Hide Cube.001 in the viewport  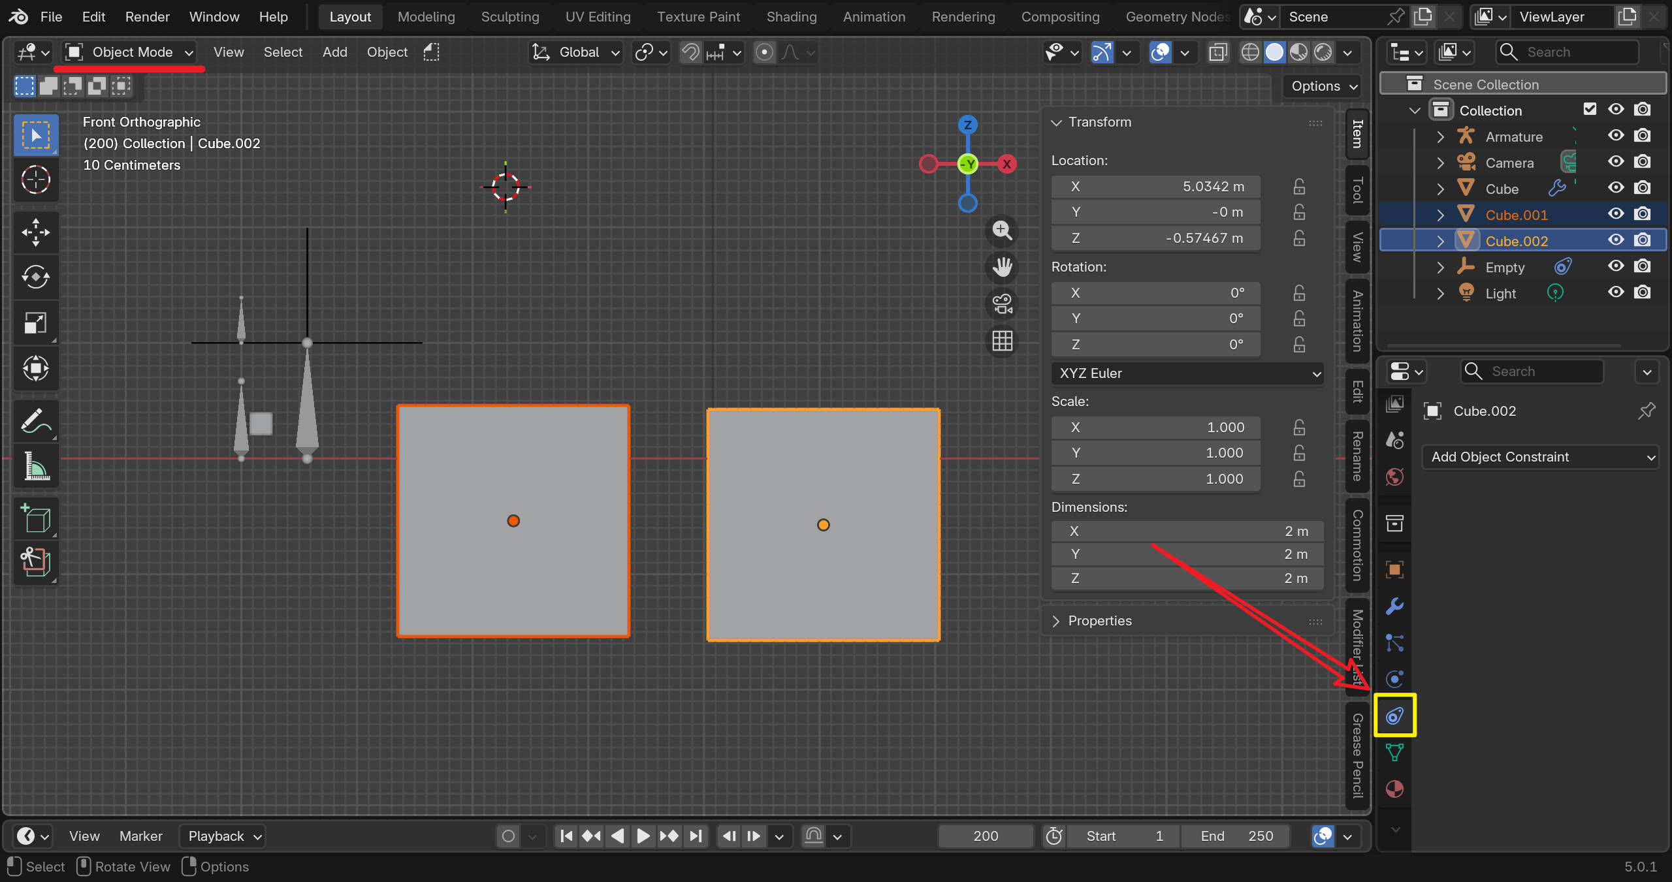pyautogui.click(x=1616, y=214)
